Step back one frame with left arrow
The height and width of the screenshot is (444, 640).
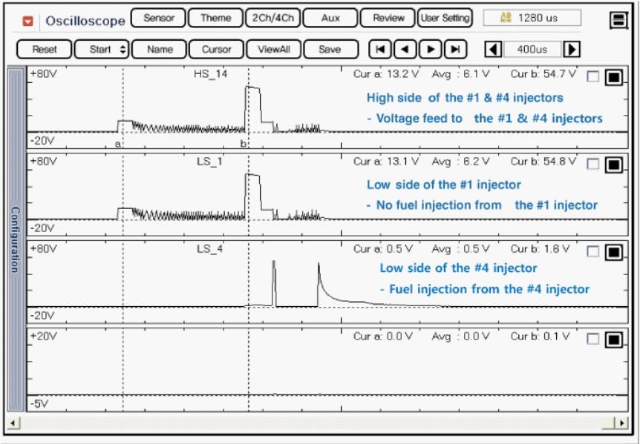click(405, 50)
